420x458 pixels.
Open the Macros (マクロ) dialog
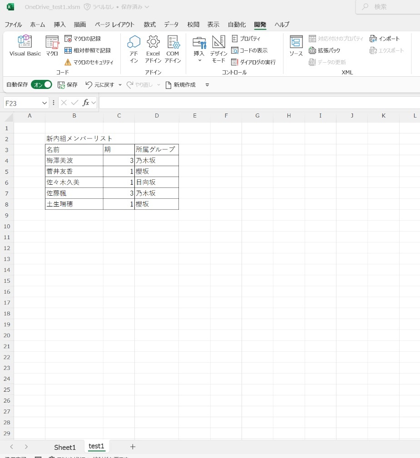tap(52, 45)
